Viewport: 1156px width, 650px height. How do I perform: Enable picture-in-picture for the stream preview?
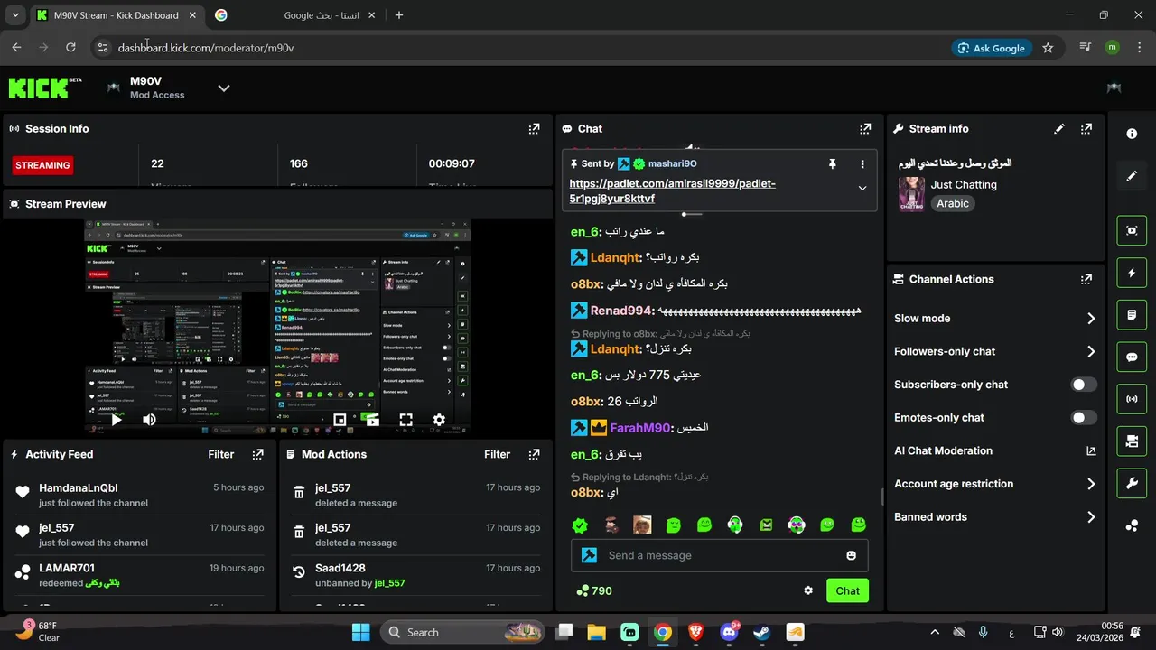point(340,420)
